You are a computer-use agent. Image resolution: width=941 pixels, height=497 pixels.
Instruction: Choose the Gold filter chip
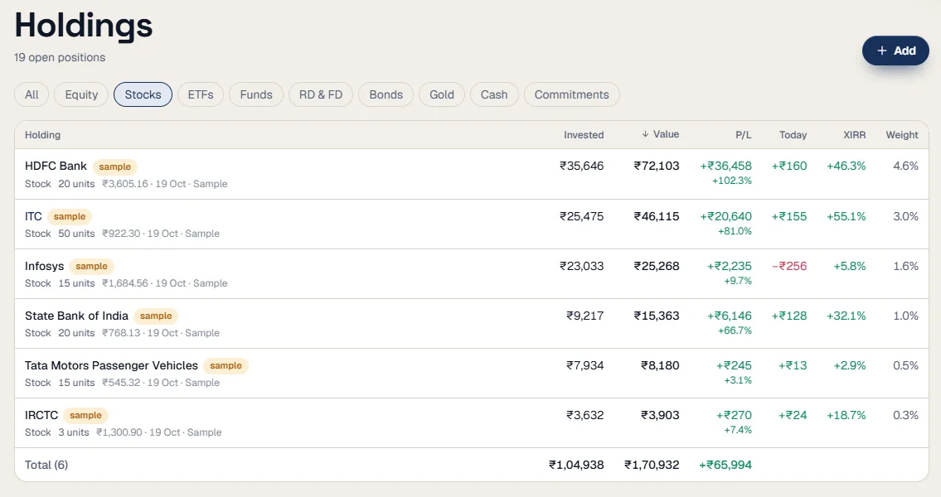click(x=442, y=94)
